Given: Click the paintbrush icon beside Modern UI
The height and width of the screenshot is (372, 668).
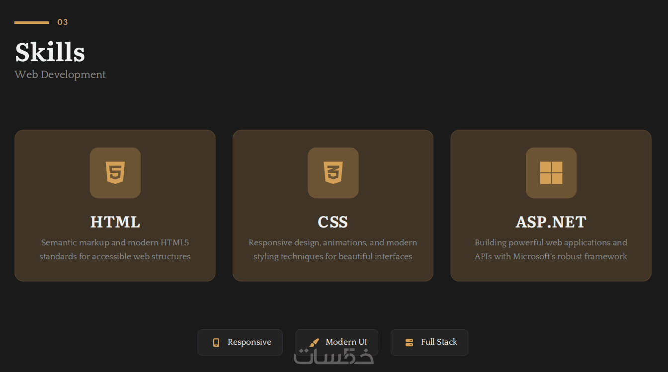Looking at the screenshot, I should [314, 342].
